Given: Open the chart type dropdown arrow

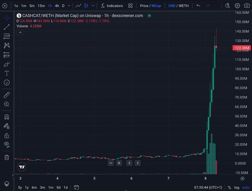Looking at the screenshot, I should coord(93,6).
